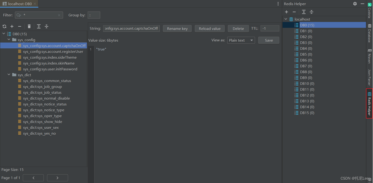
Task: Click the Filter search input
Action: [x=39, y=15]
